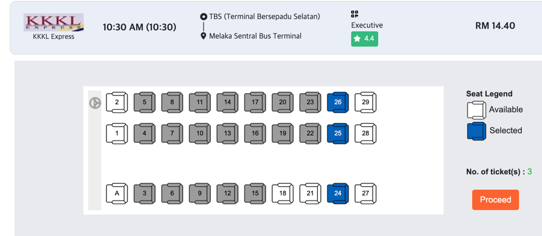Viewport: 542px width, 236px height.
Task: Deselect the selected seat 26
Action: point(338,102)
